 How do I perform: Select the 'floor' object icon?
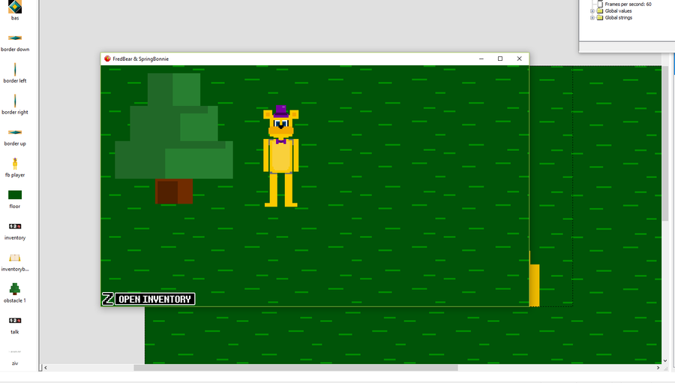click(15, 195)
